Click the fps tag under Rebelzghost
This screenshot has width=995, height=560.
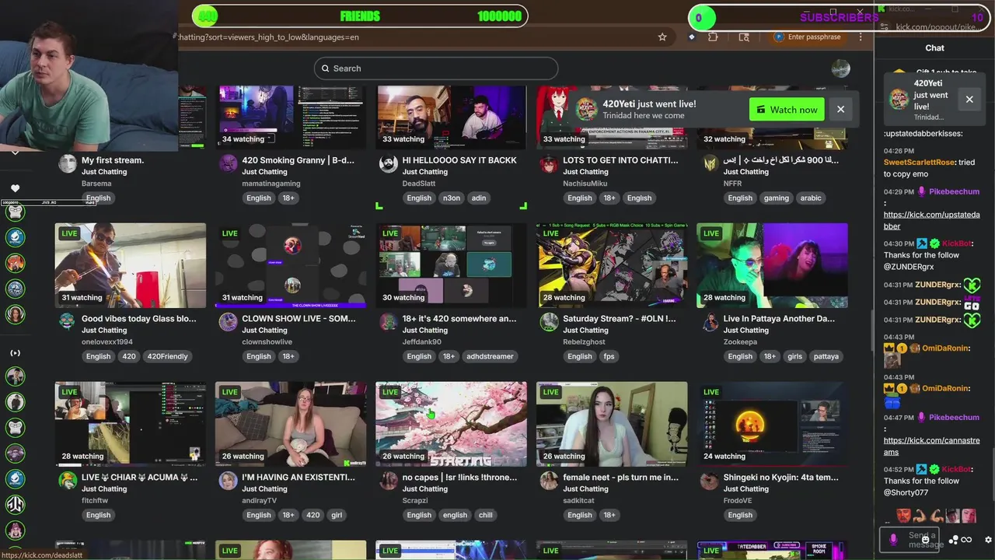609,356
